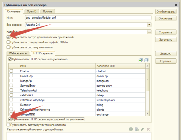Click the delete X icon

[x=148, y=129]
